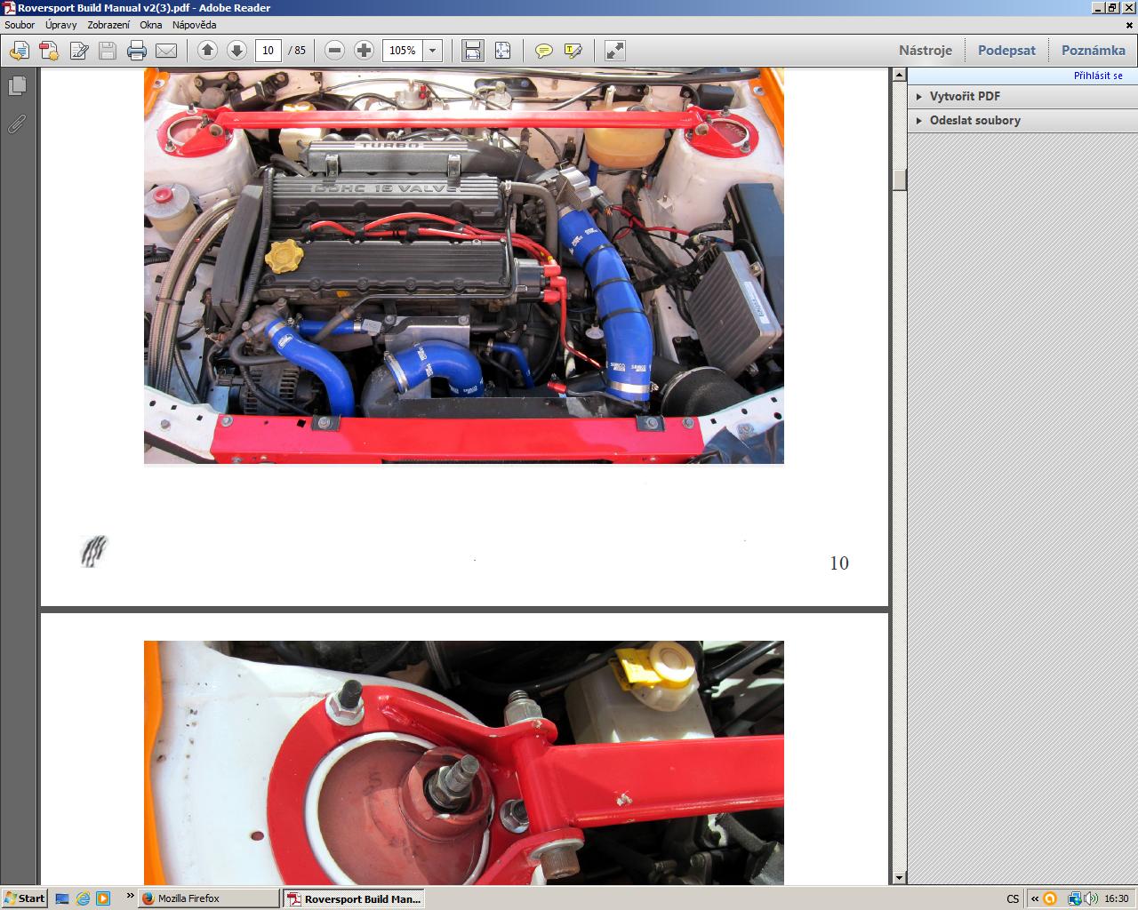This screenshot has height=910, width=1138.
Task: Zoom in with the plus button
Action: tap(364, 51)
